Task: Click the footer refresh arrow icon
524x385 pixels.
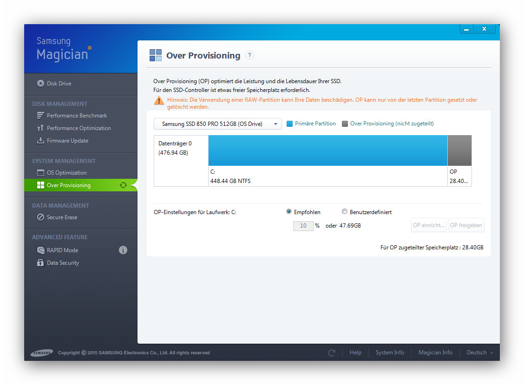Action: point(332,352)
